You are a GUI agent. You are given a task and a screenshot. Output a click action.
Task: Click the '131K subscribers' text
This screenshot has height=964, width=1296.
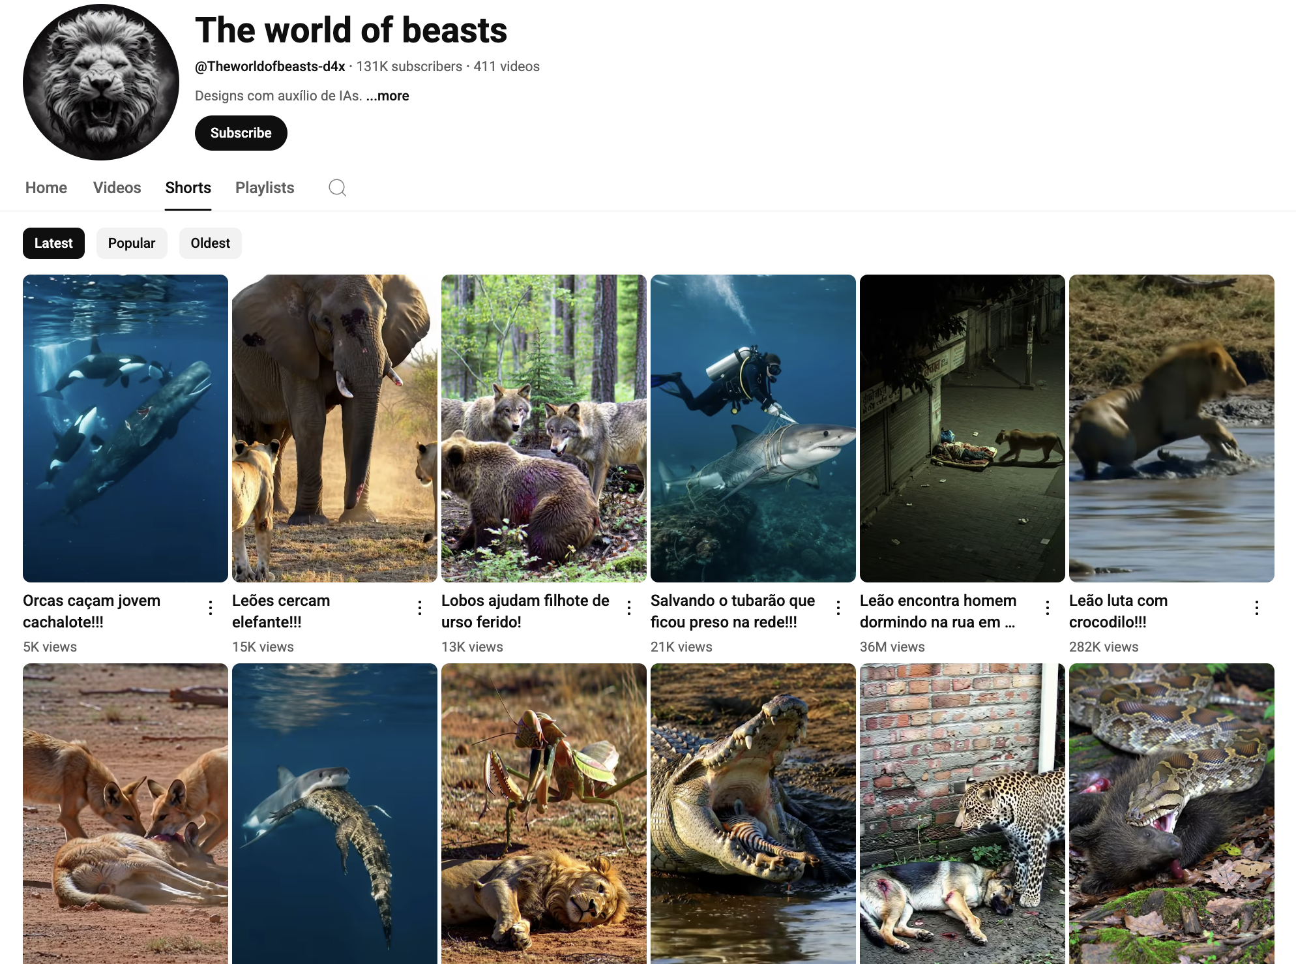coord(409,67)
